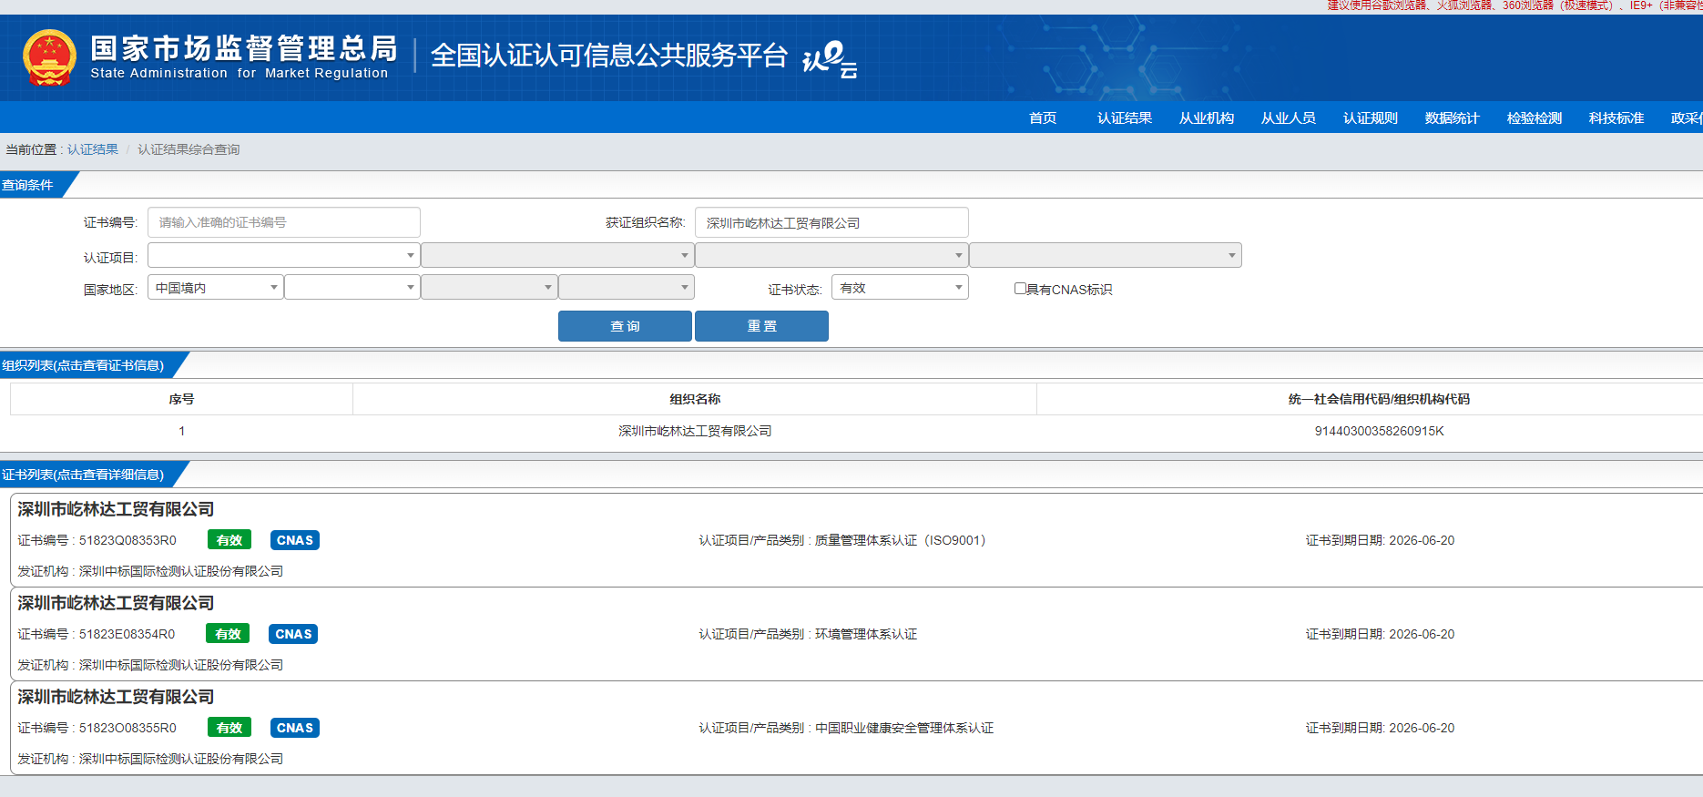Viewport: 1703px width, 797px height.
Task: Click the 获证组织名称 input field
Action: (831, 222)
